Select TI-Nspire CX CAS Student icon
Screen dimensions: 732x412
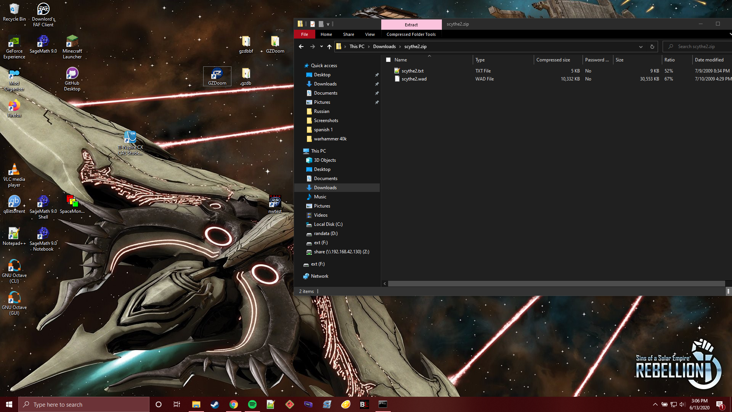(x=130, y=143)
